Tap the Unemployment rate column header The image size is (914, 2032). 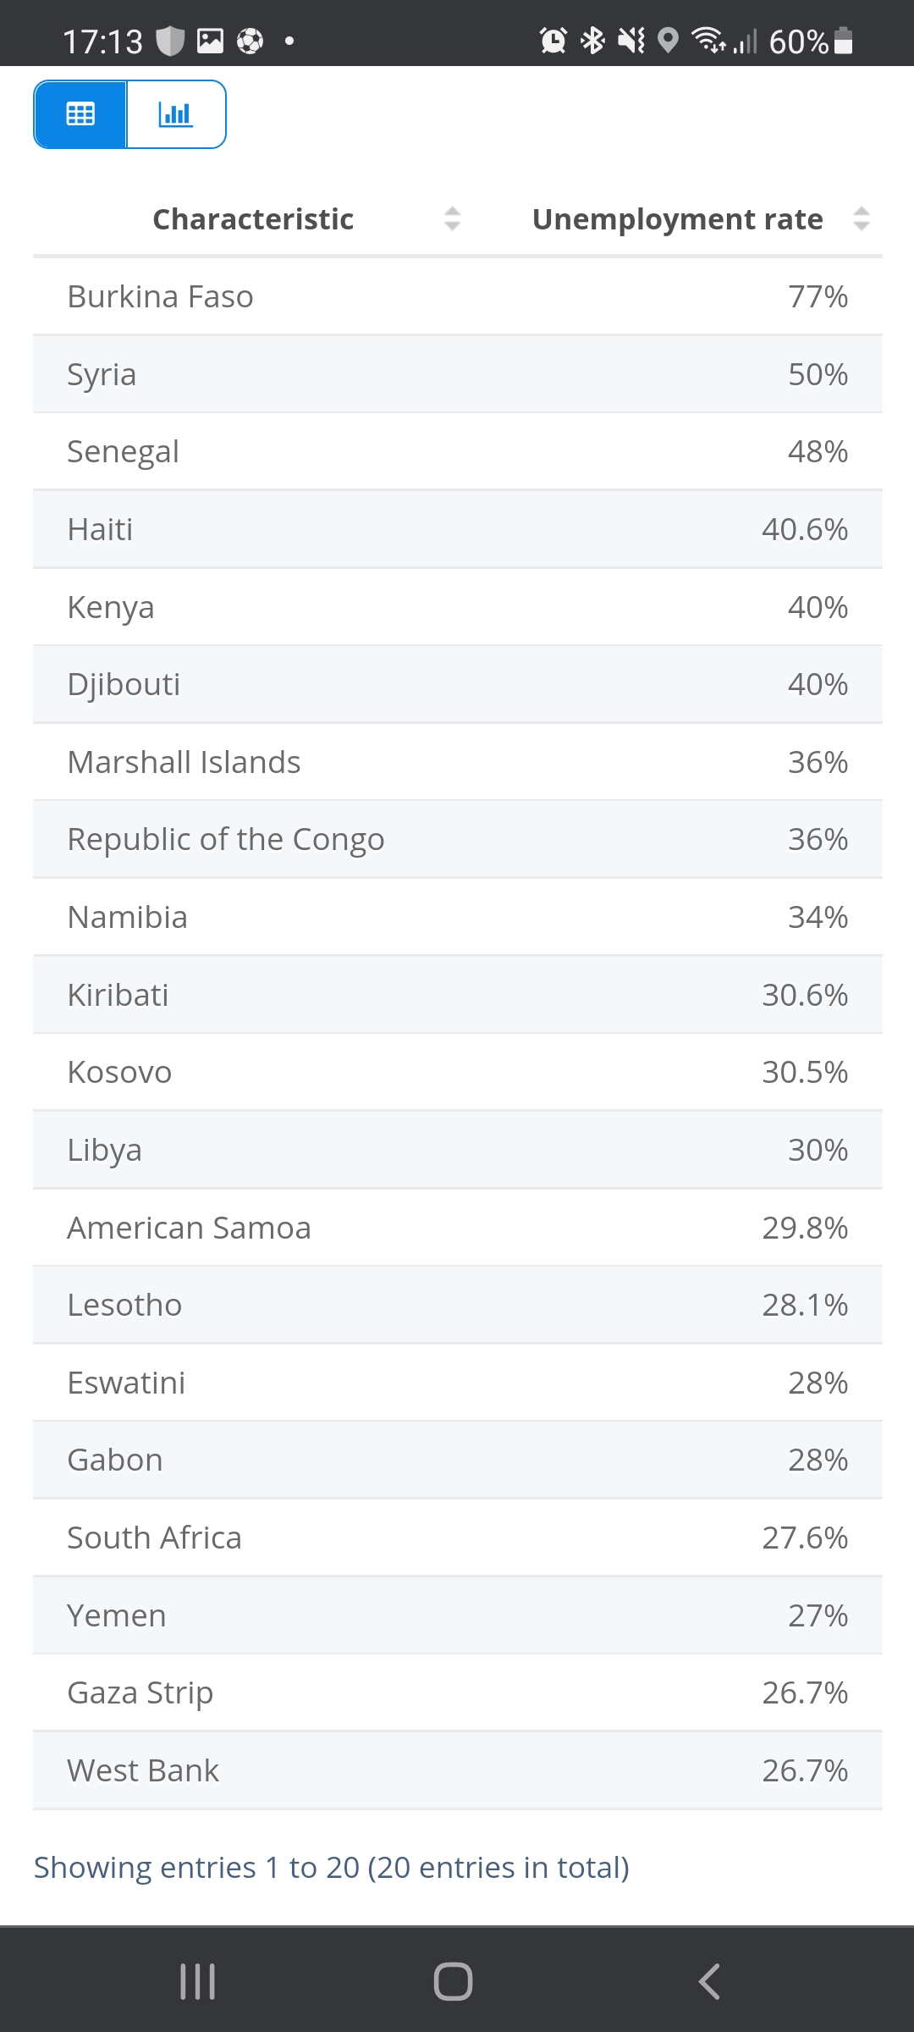coord(677,219)
